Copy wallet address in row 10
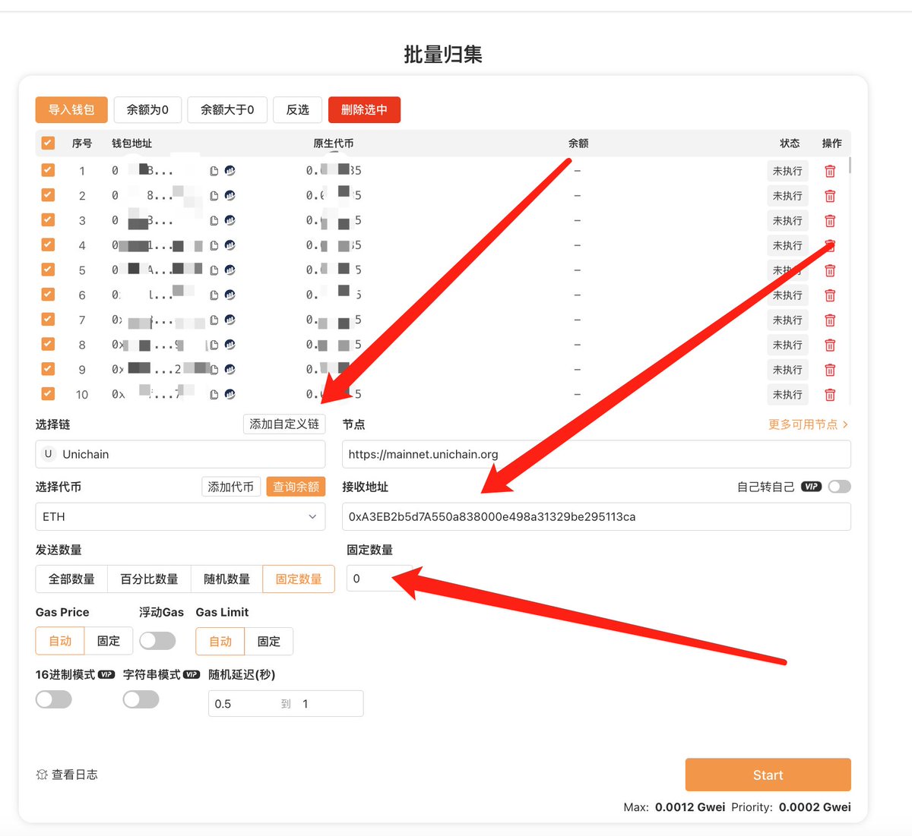The image size is (912, 836). pos(214,395)
